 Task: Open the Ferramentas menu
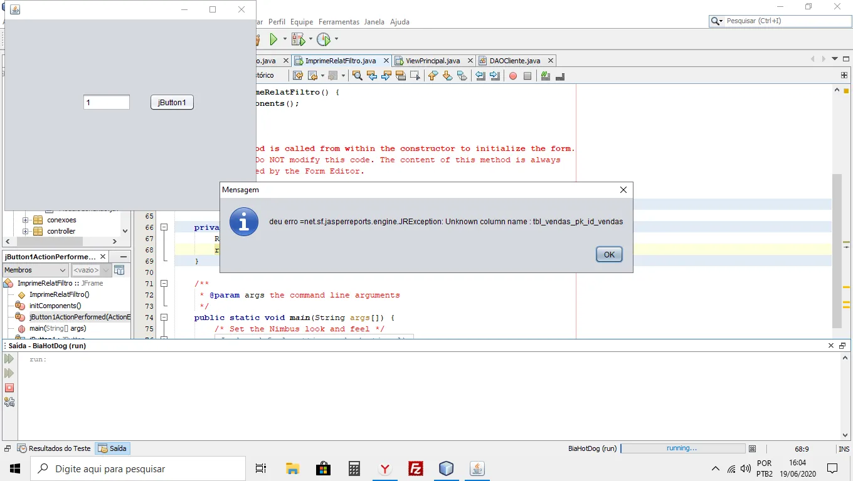[x=339, y=21]
